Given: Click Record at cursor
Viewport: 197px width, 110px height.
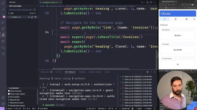Looking at the screenshot, I should 16,103.
